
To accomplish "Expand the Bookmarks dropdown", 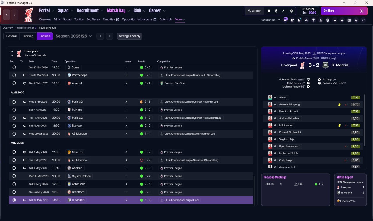I will pyautogui.click(x=270, y=20).
